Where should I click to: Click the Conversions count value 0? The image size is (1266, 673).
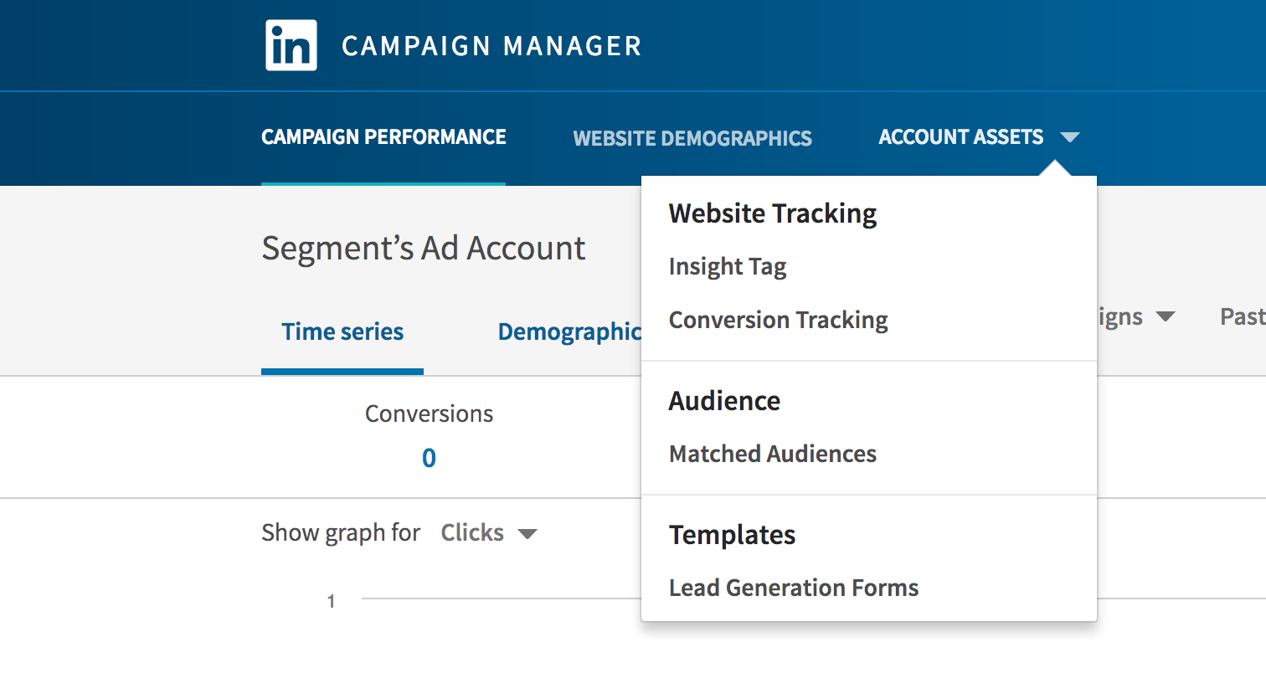(x=429, y=458)
